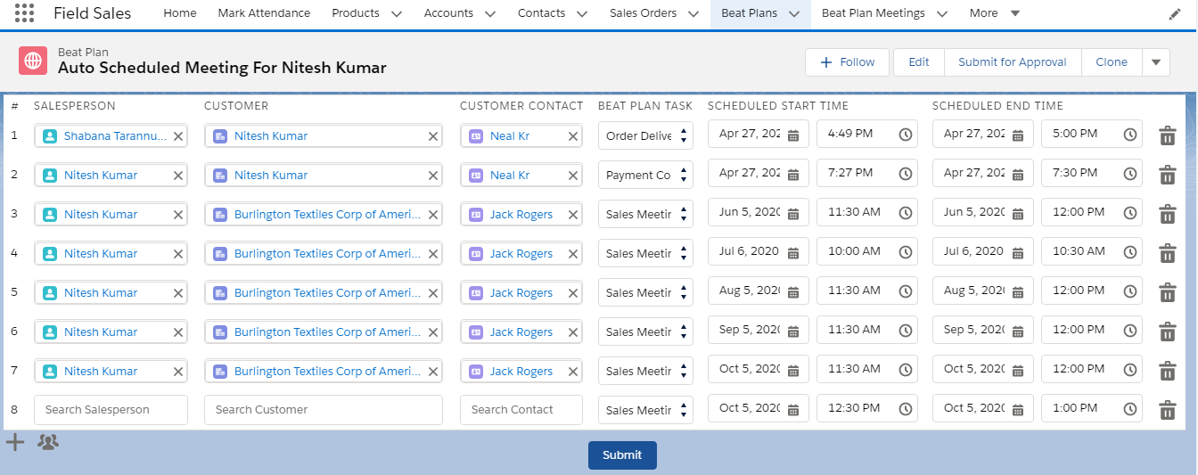
Task: Expand the Sales Orders tab chevron
Action: pyautogui.click(x=694, y=14)
